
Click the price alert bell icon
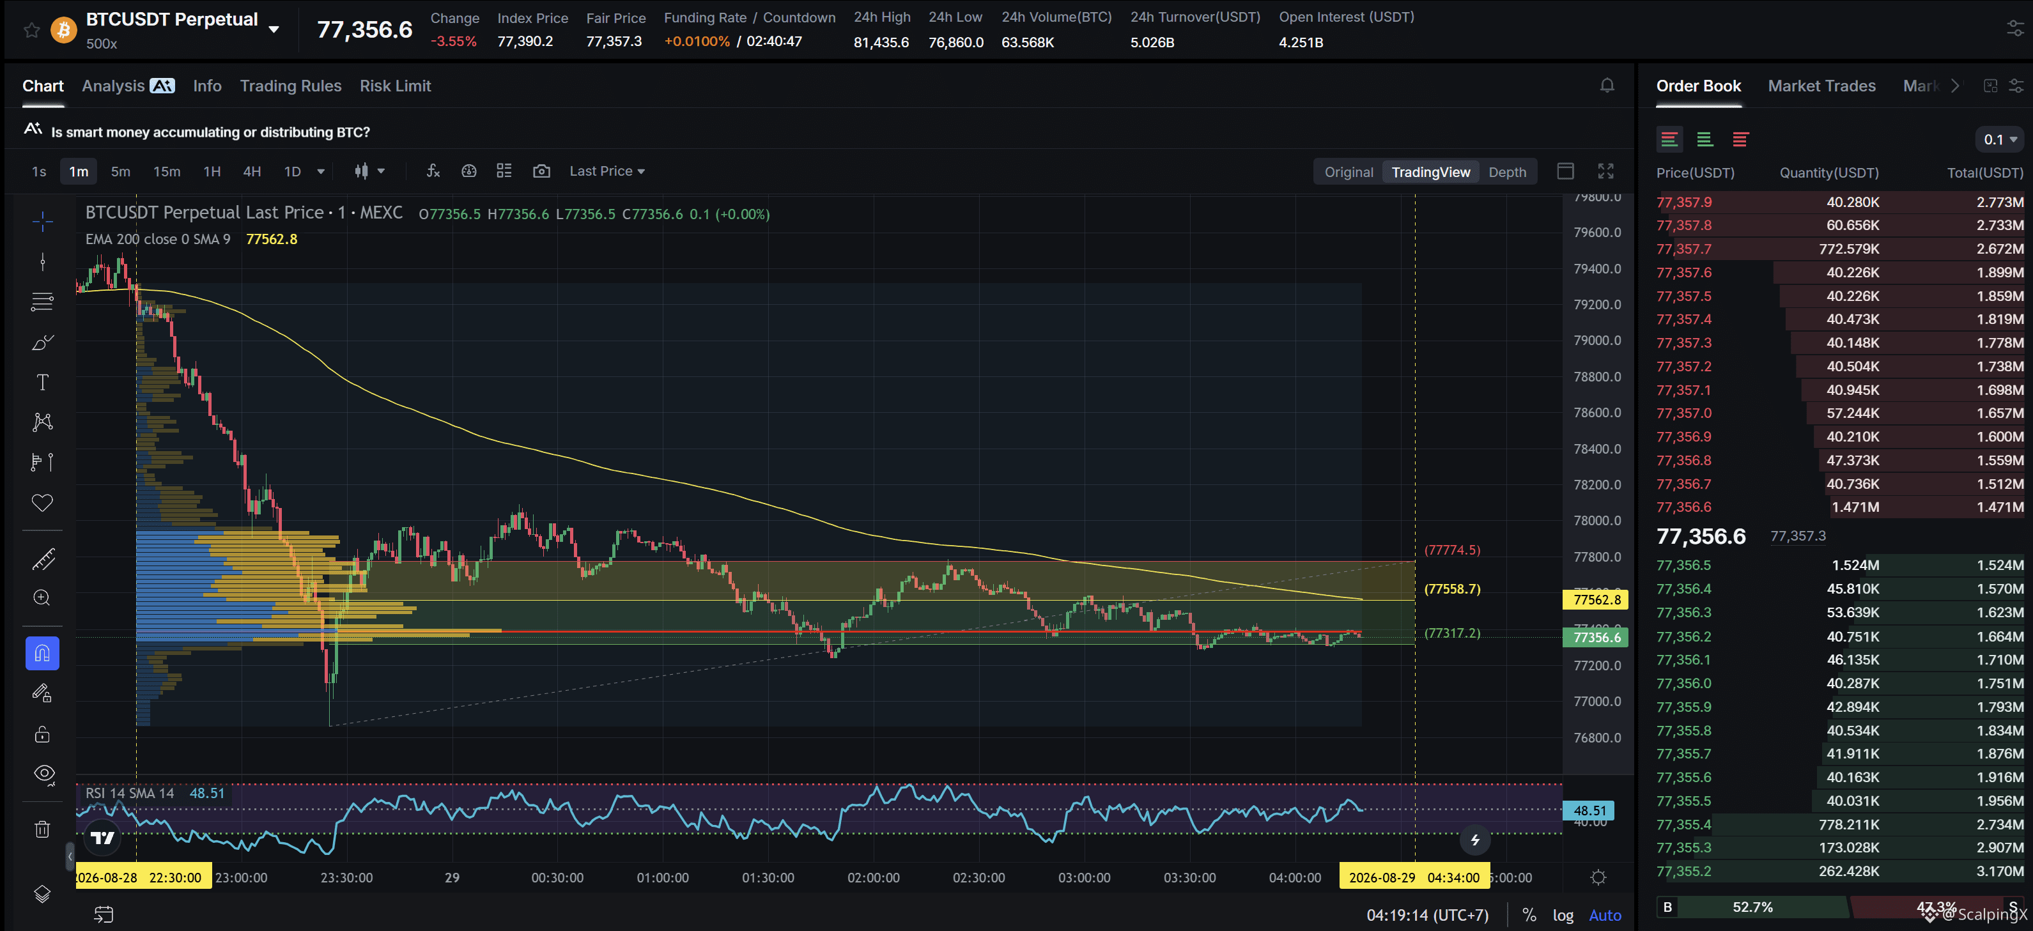(1607, 85)
